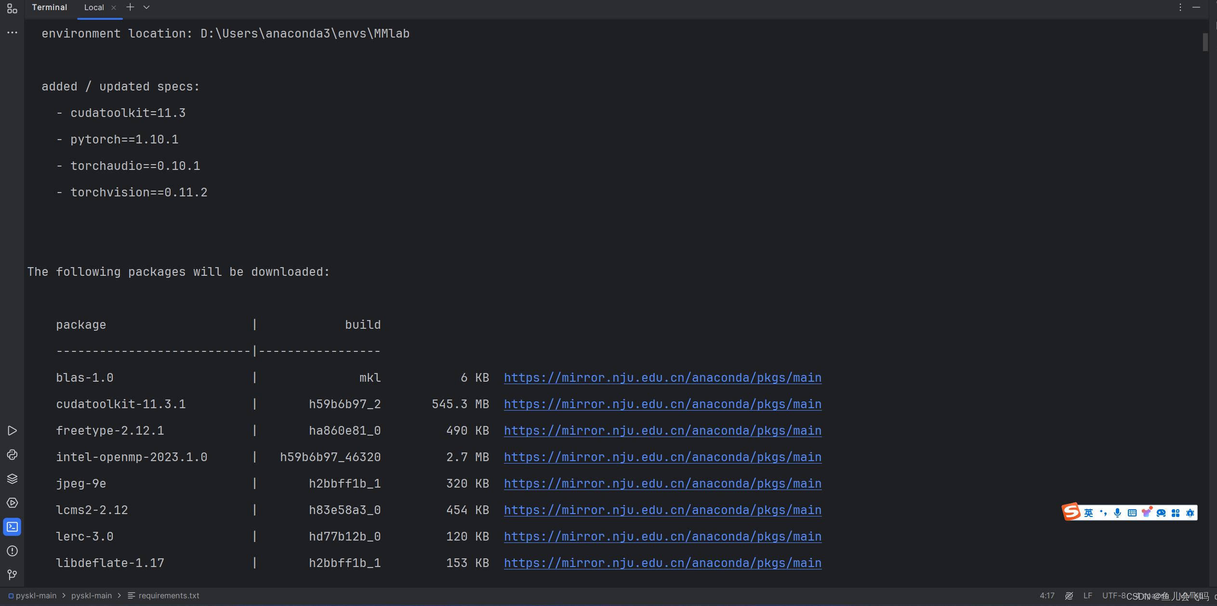Screen dimensions: 1217x606
Task: Click the cudatoolkit mirror download link
Action: coord(662,404)
